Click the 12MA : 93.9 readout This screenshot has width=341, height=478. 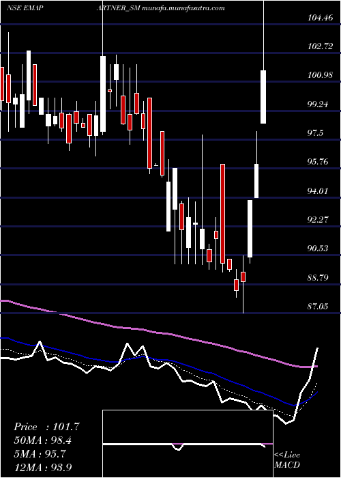(x=44, y=467)
